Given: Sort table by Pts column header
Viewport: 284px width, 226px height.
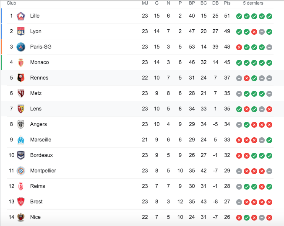Looking at the screenshot, I should pyautogui.click(x=227, y=3).
